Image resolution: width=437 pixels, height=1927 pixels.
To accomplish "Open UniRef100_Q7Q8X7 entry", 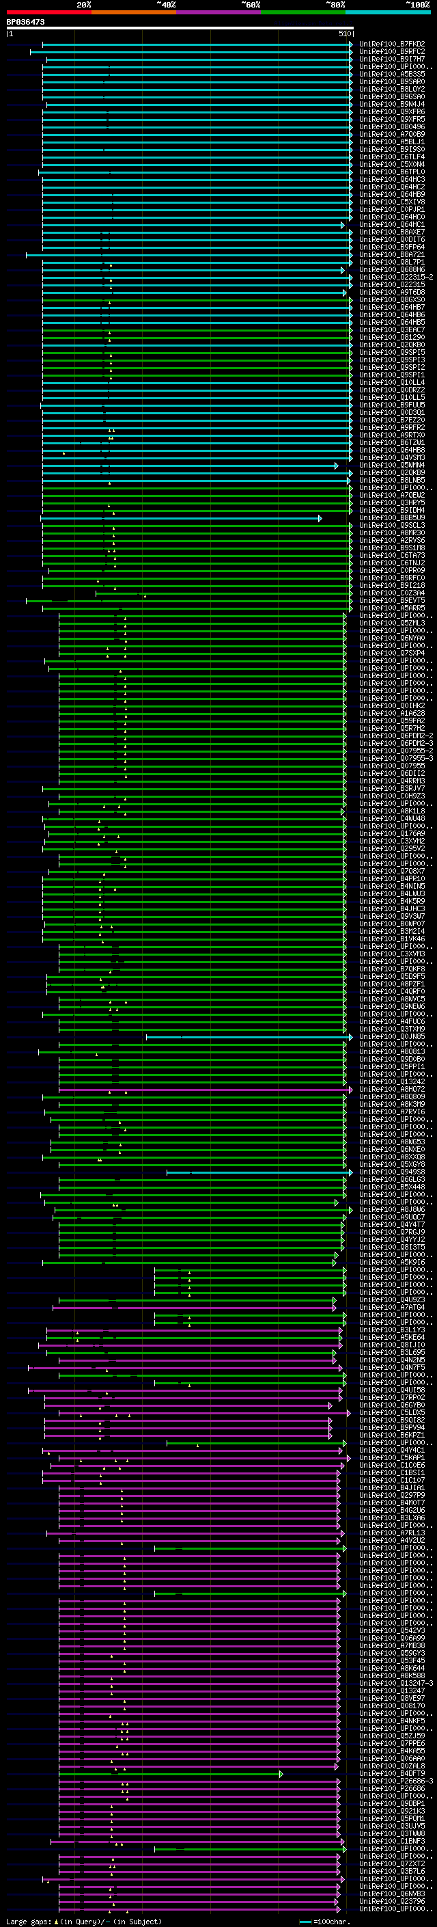I will tap(392, 872).
